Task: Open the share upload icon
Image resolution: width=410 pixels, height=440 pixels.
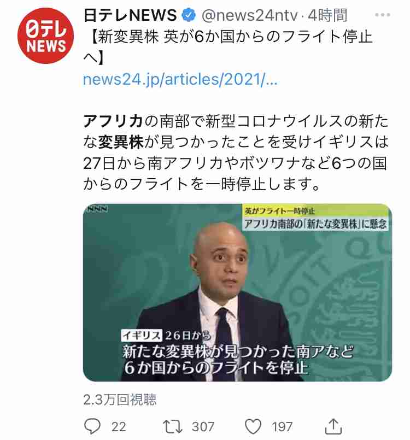Action: pyautogui.click(x=333, y=426)
